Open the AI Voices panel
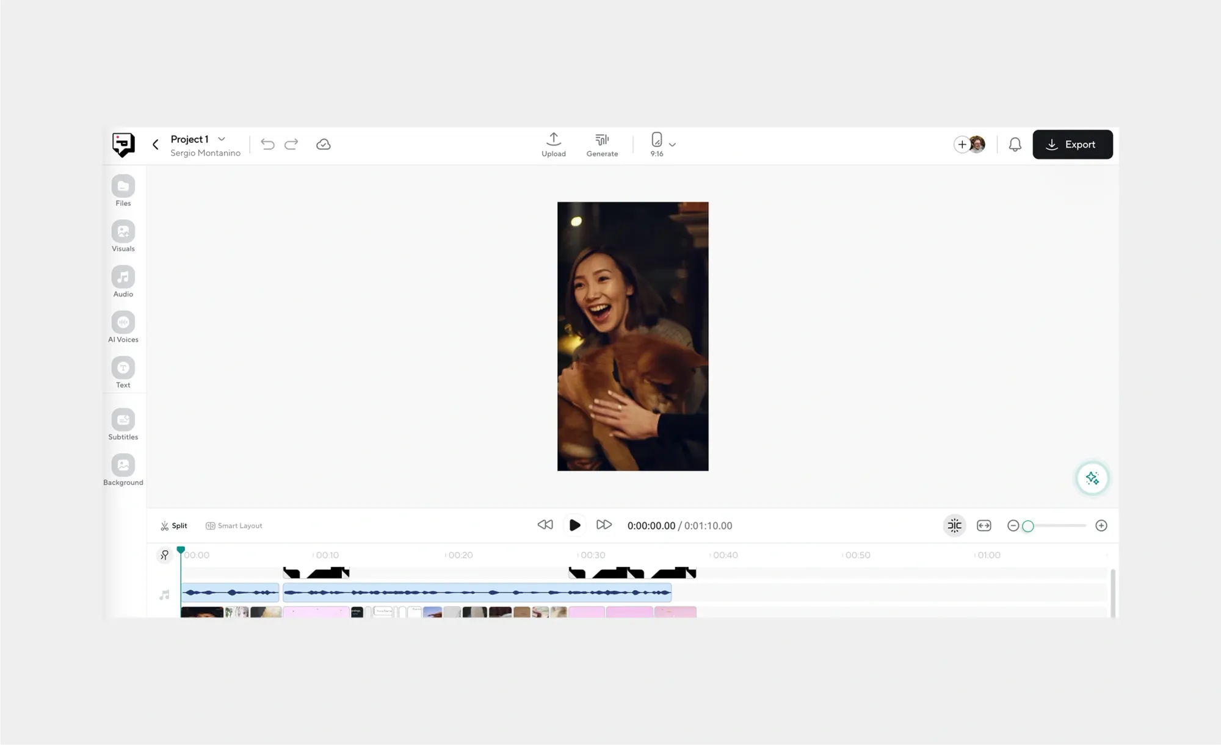This screenshot has width=1221, height=745. (x=123, y=323)
